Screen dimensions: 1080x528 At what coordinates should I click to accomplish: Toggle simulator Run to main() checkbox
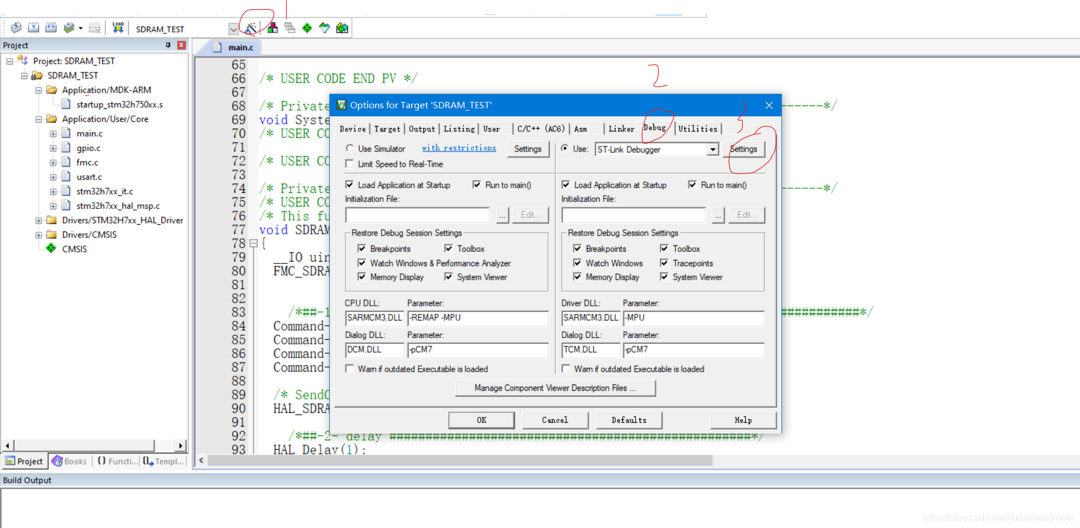[x=477, y=185]
